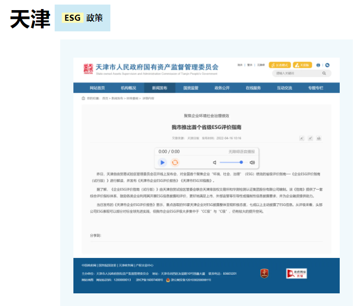Open 互动交流 nav item
Screen dimensions: 364x306
[285, 88]
